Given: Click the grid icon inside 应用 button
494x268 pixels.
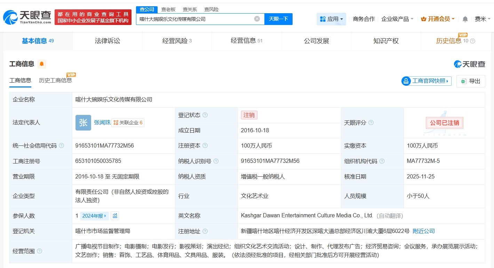Looking at the screenshot, I should pos(324,19).
